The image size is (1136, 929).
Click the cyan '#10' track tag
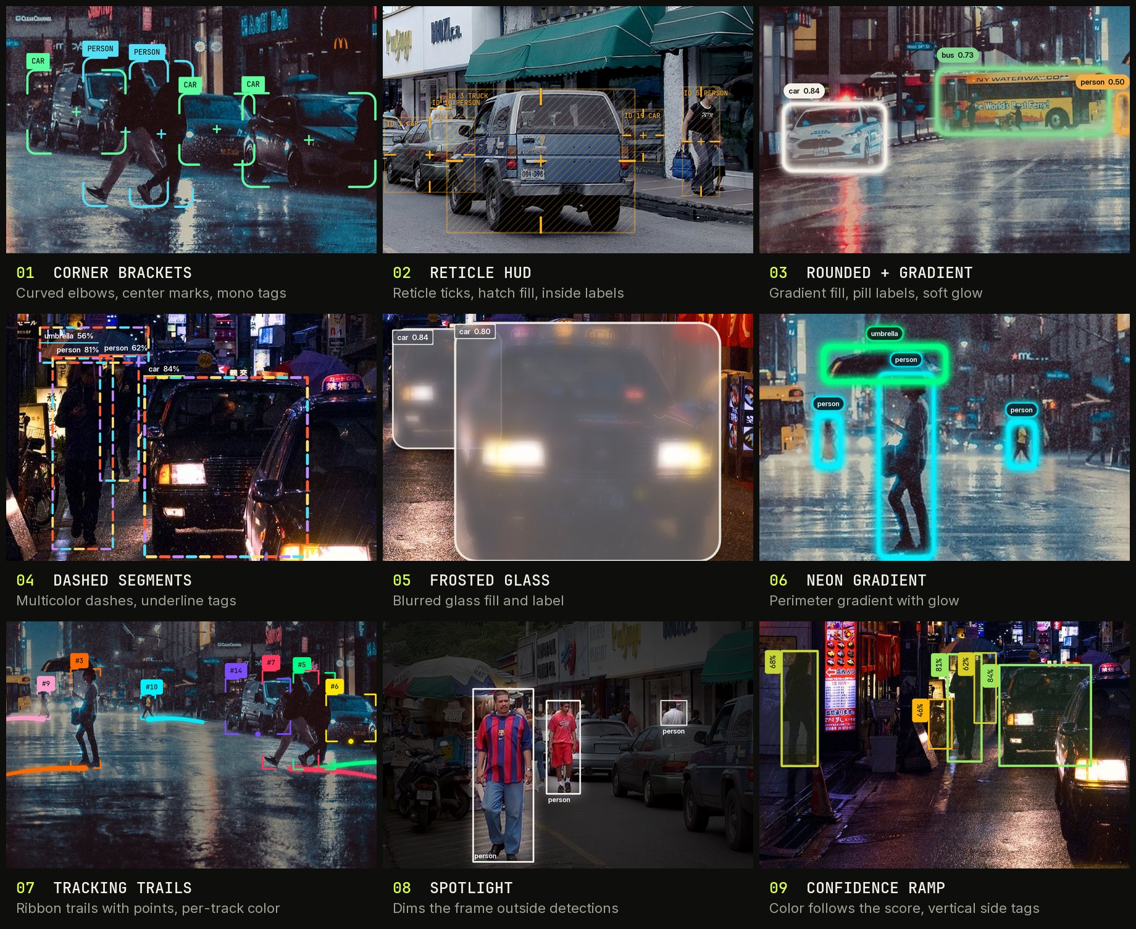tap(151, 686)
